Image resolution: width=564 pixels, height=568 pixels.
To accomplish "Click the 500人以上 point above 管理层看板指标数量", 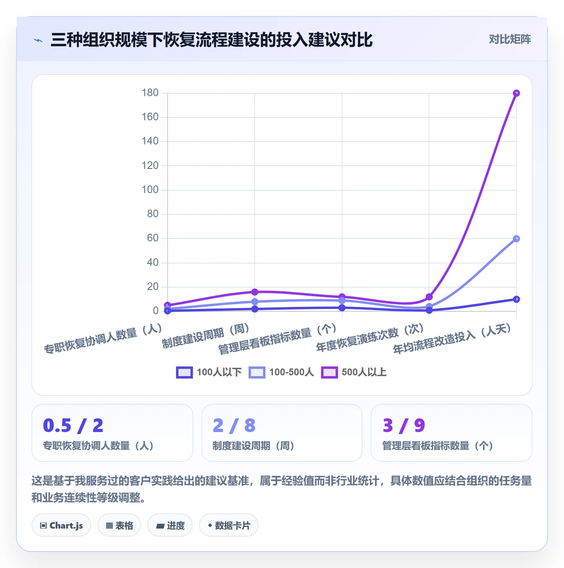I will pyautogui.click(x=342, y=297).
